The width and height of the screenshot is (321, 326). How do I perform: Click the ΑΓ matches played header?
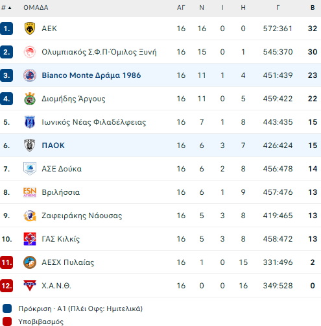tap(181, 8)
